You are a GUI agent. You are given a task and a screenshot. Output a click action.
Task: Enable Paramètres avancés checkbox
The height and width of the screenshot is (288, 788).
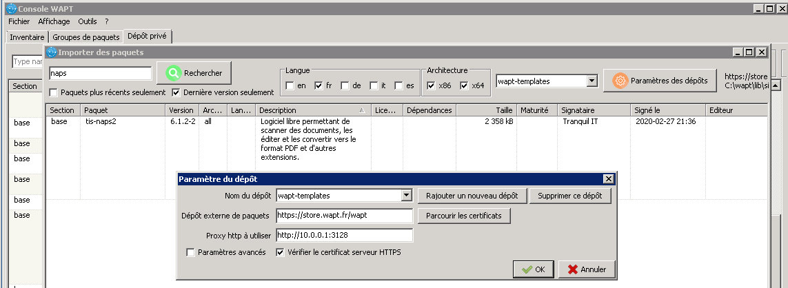[x=191, y=253]
